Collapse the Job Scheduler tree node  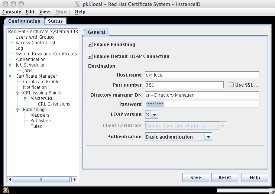pyautogui.click(x=10, y=65)
